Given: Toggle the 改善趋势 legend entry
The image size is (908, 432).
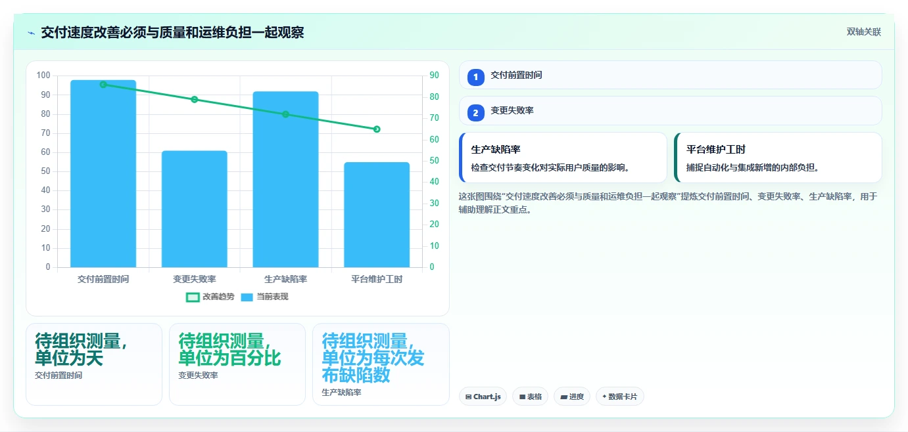Looking at the screenshot, I should pyautogui.click(x=210, y=297).
